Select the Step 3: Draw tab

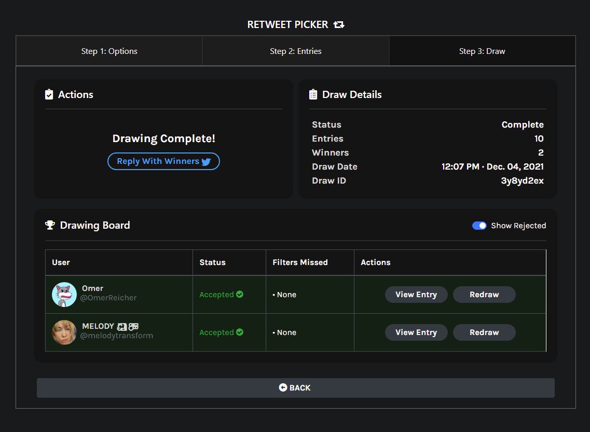pos(482,51)
